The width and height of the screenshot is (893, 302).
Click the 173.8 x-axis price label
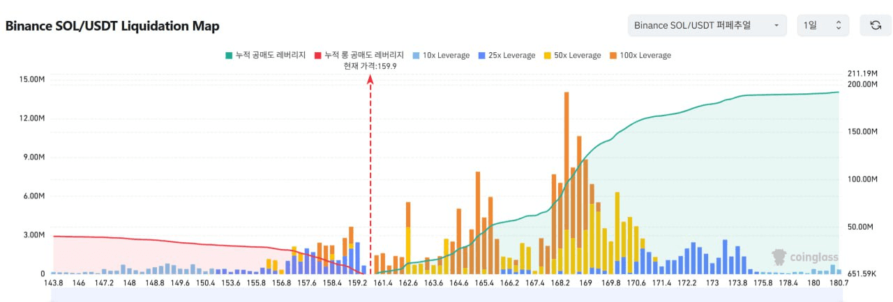[x=737, y=283]
